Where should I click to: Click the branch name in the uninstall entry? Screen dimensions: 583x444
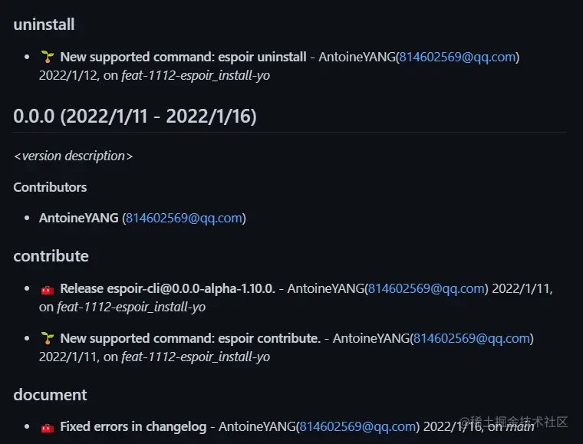pyautogui.click(x=196, y=75)
